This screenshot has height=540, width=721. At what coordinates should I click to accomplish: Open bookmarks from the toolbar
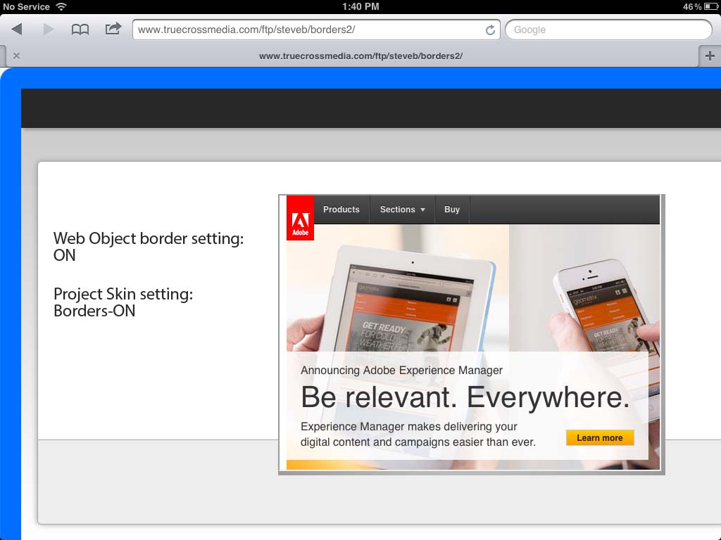pyautogui.click(x=80, y=30)
